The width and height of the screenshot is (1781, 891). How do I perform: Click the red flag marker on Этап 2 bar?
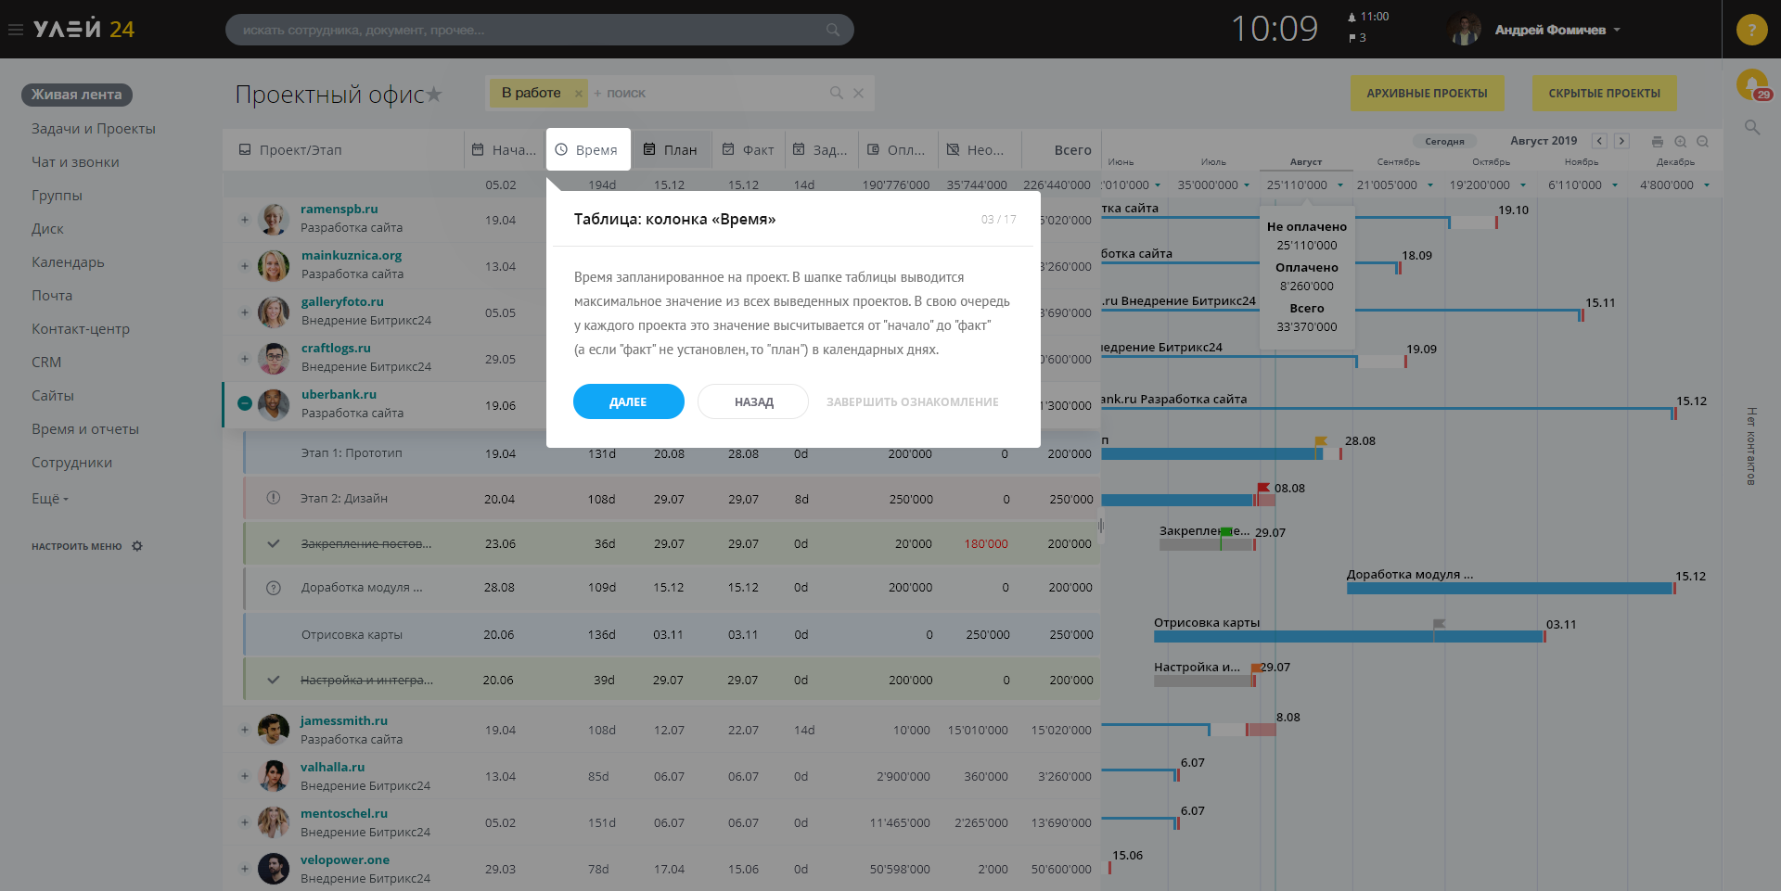1263,488
